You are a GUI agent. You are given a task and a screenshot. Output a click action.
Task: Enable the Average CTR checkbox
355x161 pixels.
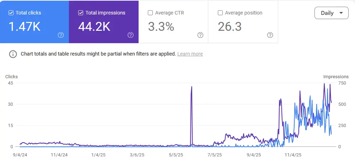pos(150,13)
